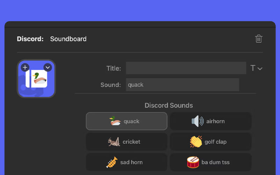Viewport: 280px width, 175px height.
Task: Choose the cricket sound
Action: click(127, 142)
